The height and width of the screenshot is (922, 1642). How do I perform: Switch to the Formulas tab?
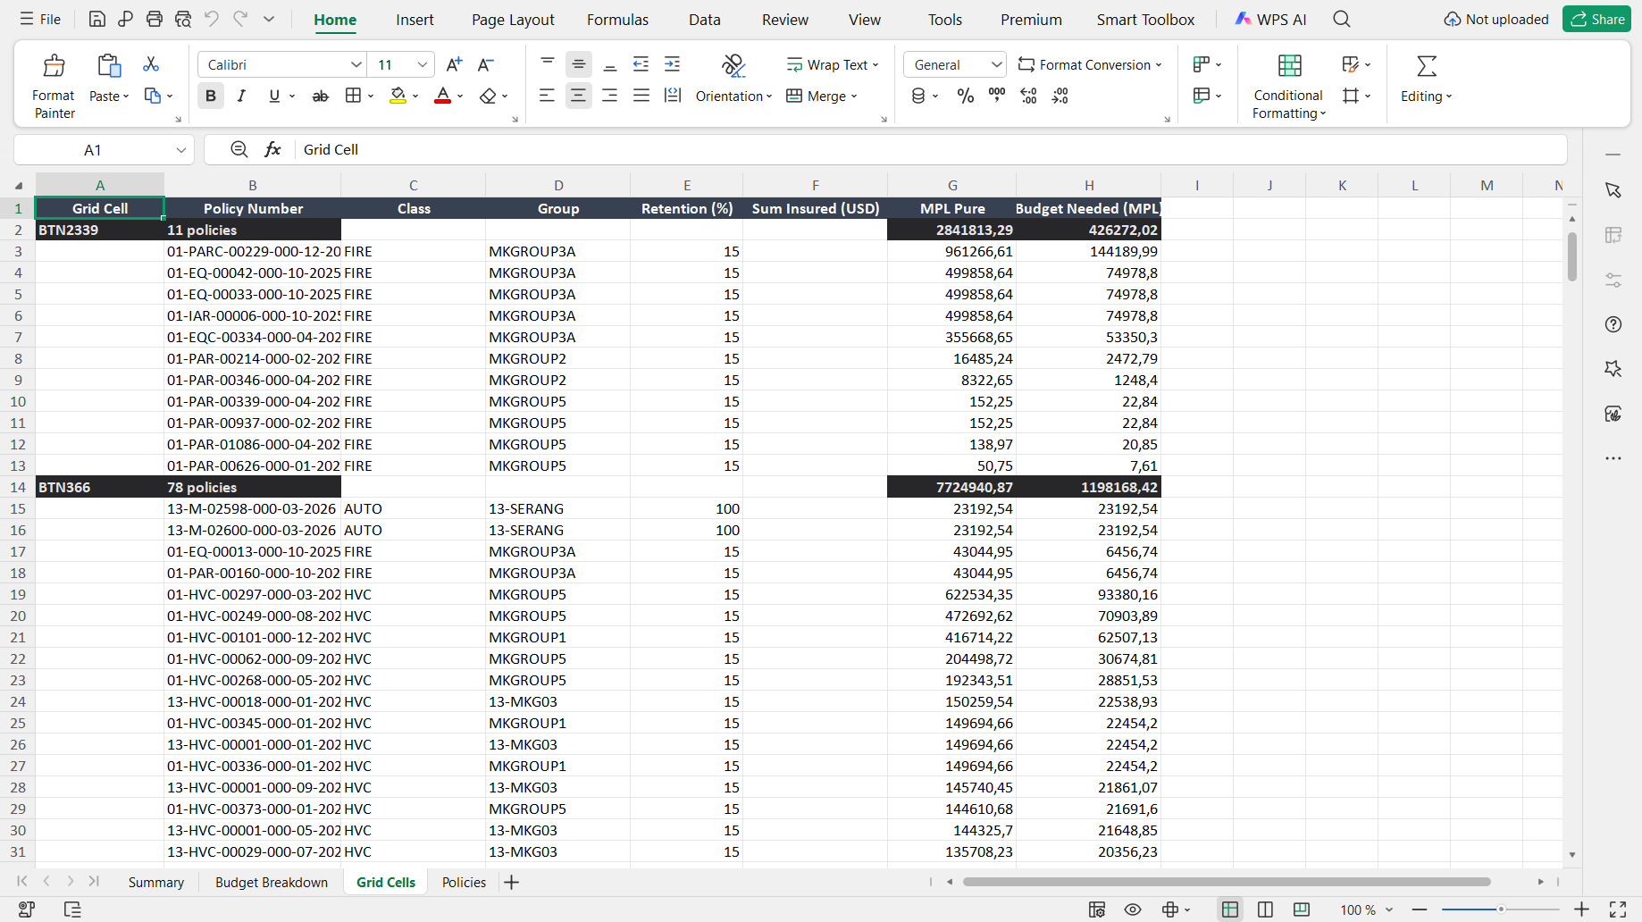617,20
